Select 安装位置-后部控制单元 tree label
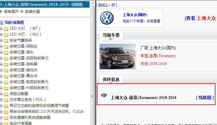 29,58
